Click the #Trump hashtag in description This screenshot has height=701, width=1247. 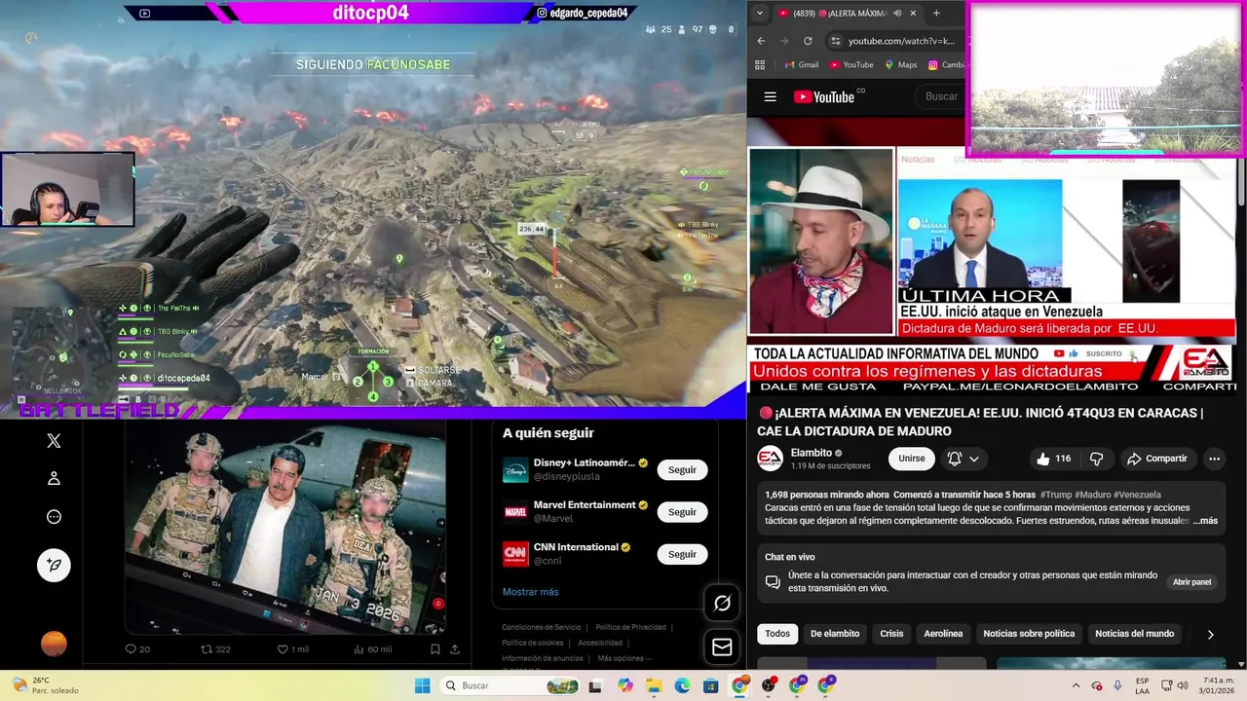(x=1057, y=495)
